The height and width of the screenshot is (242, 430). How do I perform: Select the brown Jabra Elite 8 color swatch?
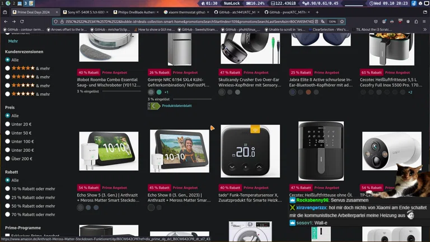[308, 92]
